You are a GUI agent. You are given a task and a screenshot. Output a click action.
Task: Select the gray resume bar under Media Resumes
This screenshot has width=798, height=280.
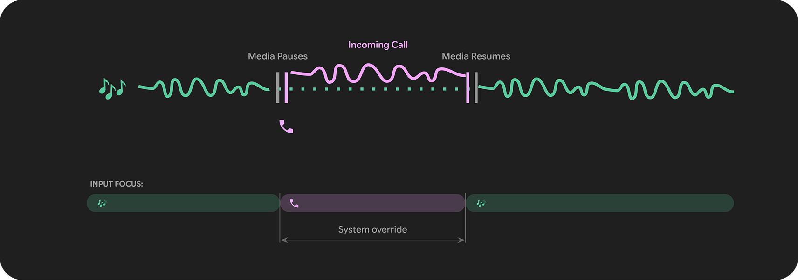(x=476, y=87)
